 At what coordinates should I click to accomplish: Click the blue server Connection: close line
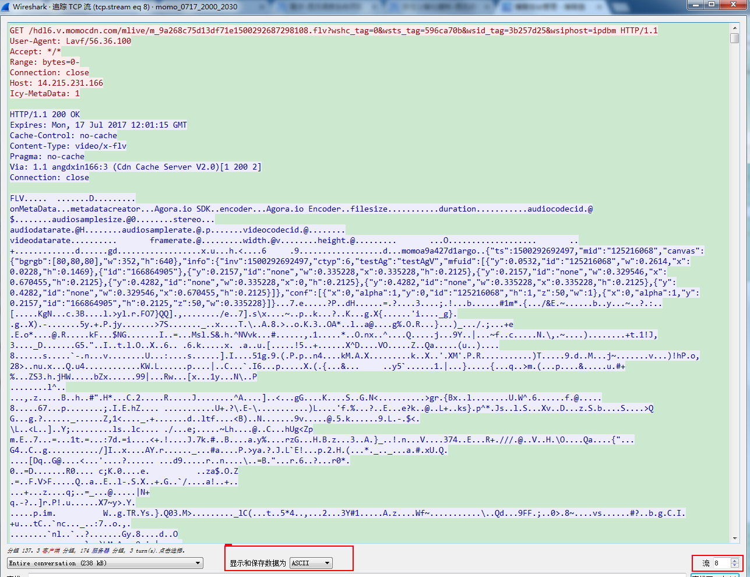pos(50,177)
